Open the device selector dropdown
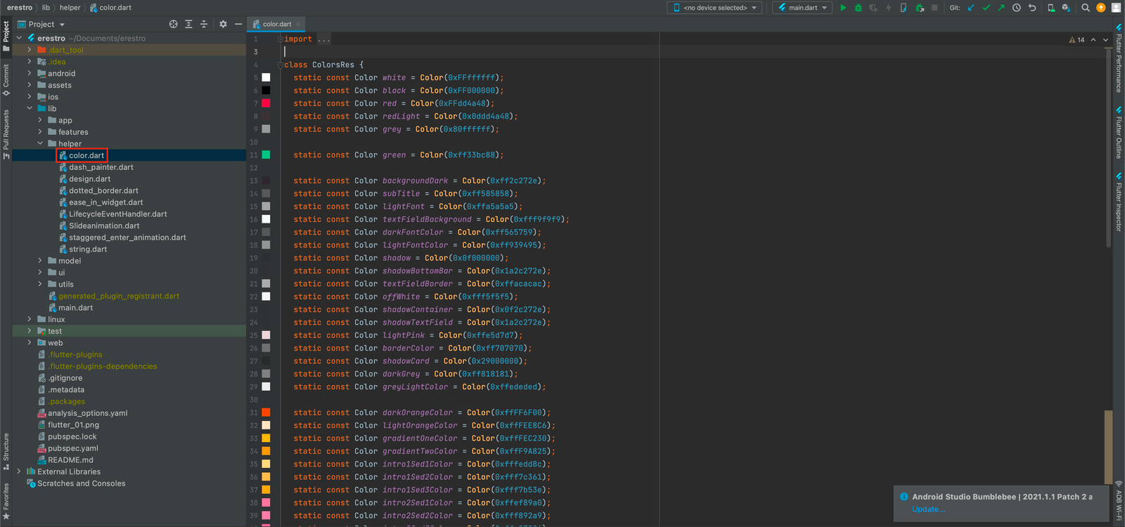 coord(715,8)
